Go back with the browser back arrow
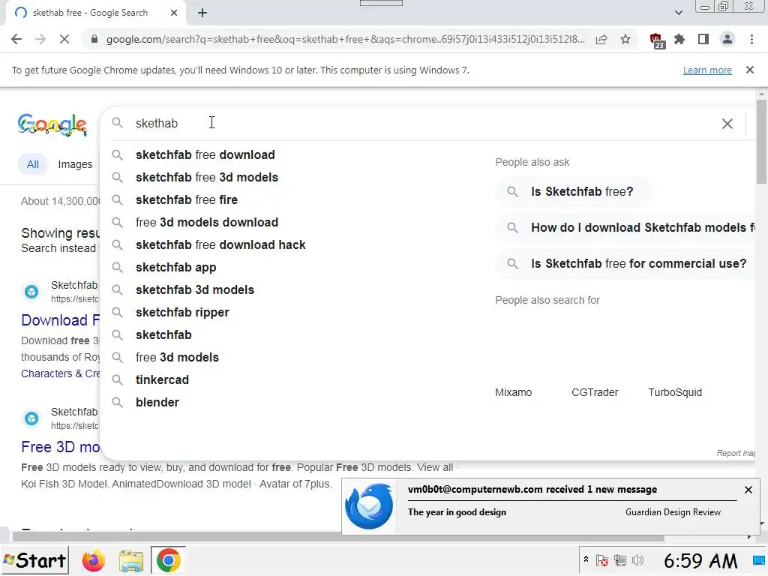This screenshot has width=768, height=576. pos(16,39)
